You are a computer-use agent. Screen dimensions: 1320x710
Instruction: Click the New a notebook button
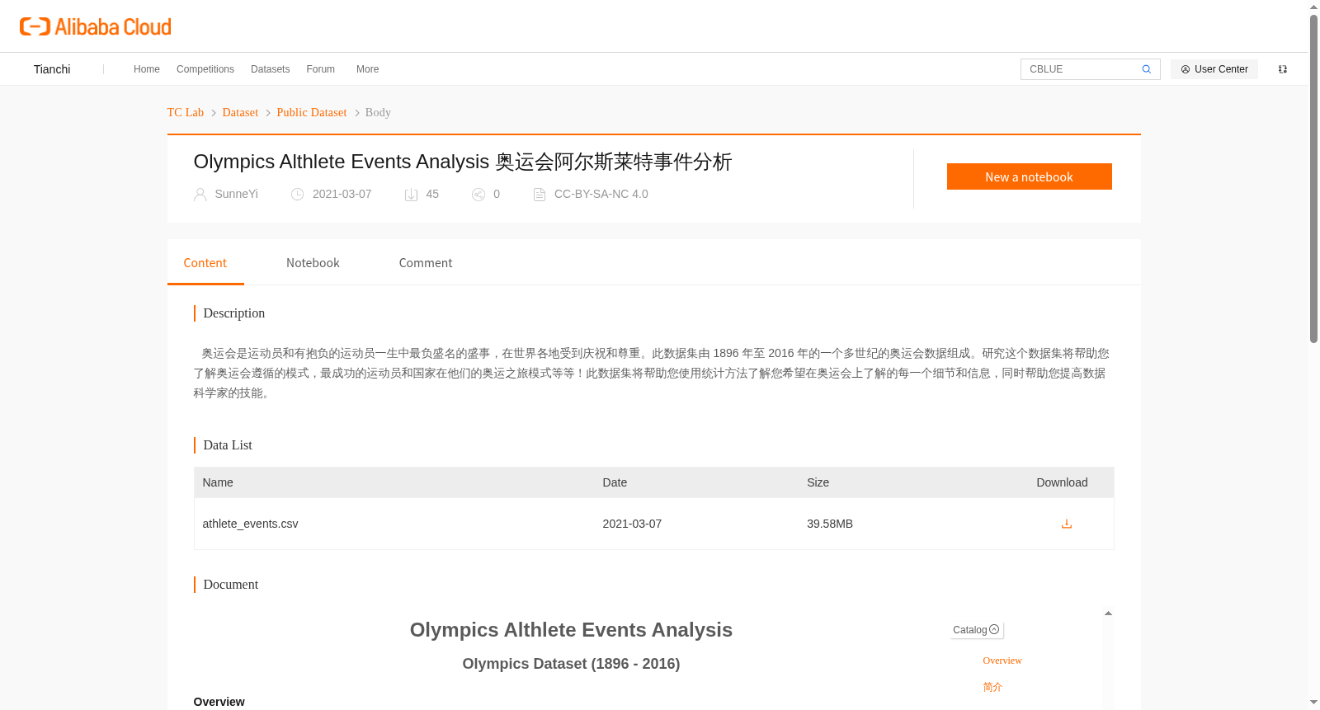click(1029, 176)
